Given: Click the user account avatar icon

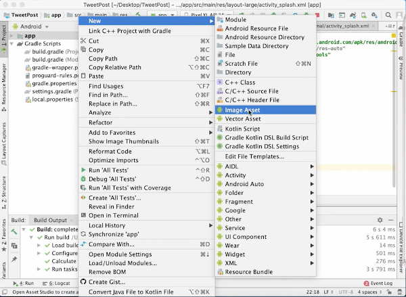Looking at the screenshot, I should [399, 15].
